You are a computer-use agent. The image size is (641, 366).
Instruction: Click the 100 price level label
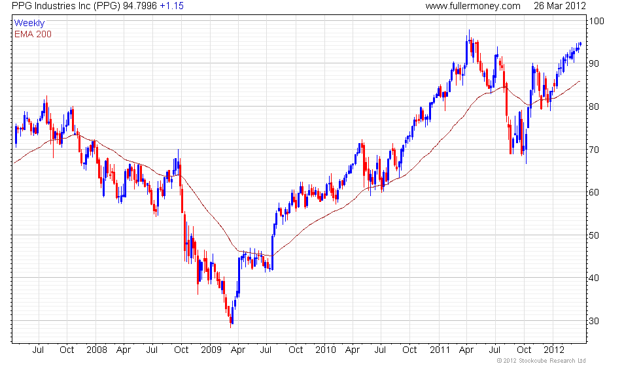point(595,21)
